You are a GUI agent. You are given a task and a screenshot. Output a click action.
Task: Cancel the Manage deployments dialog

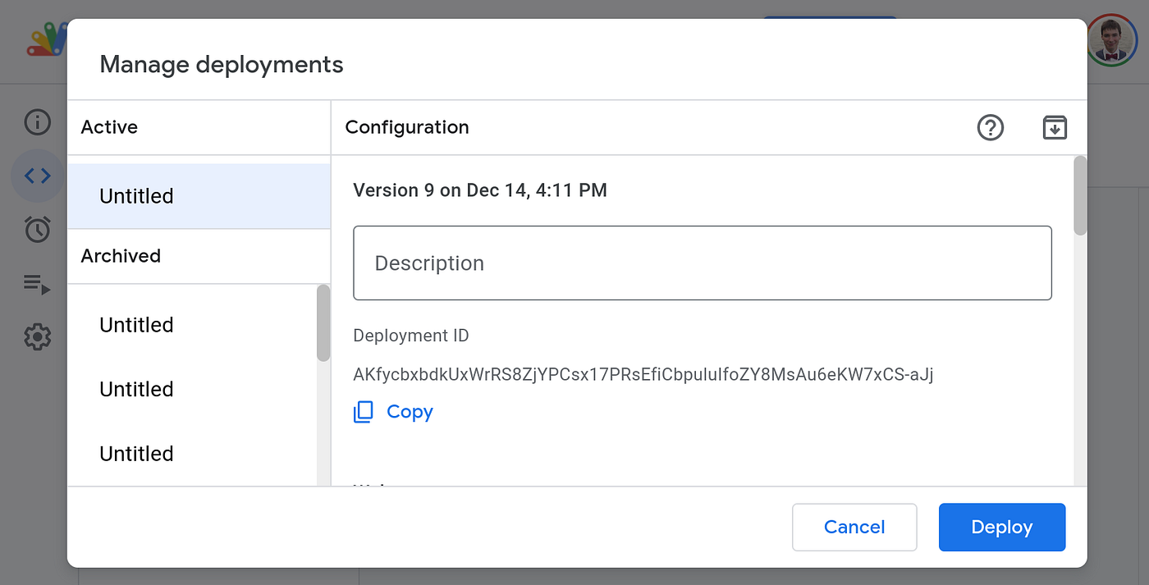point(854,527)
